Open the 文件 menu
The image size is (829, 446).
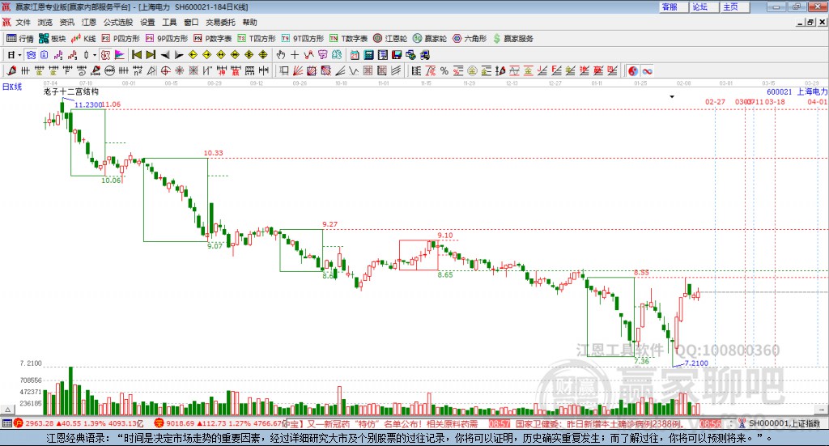[23, 22]
